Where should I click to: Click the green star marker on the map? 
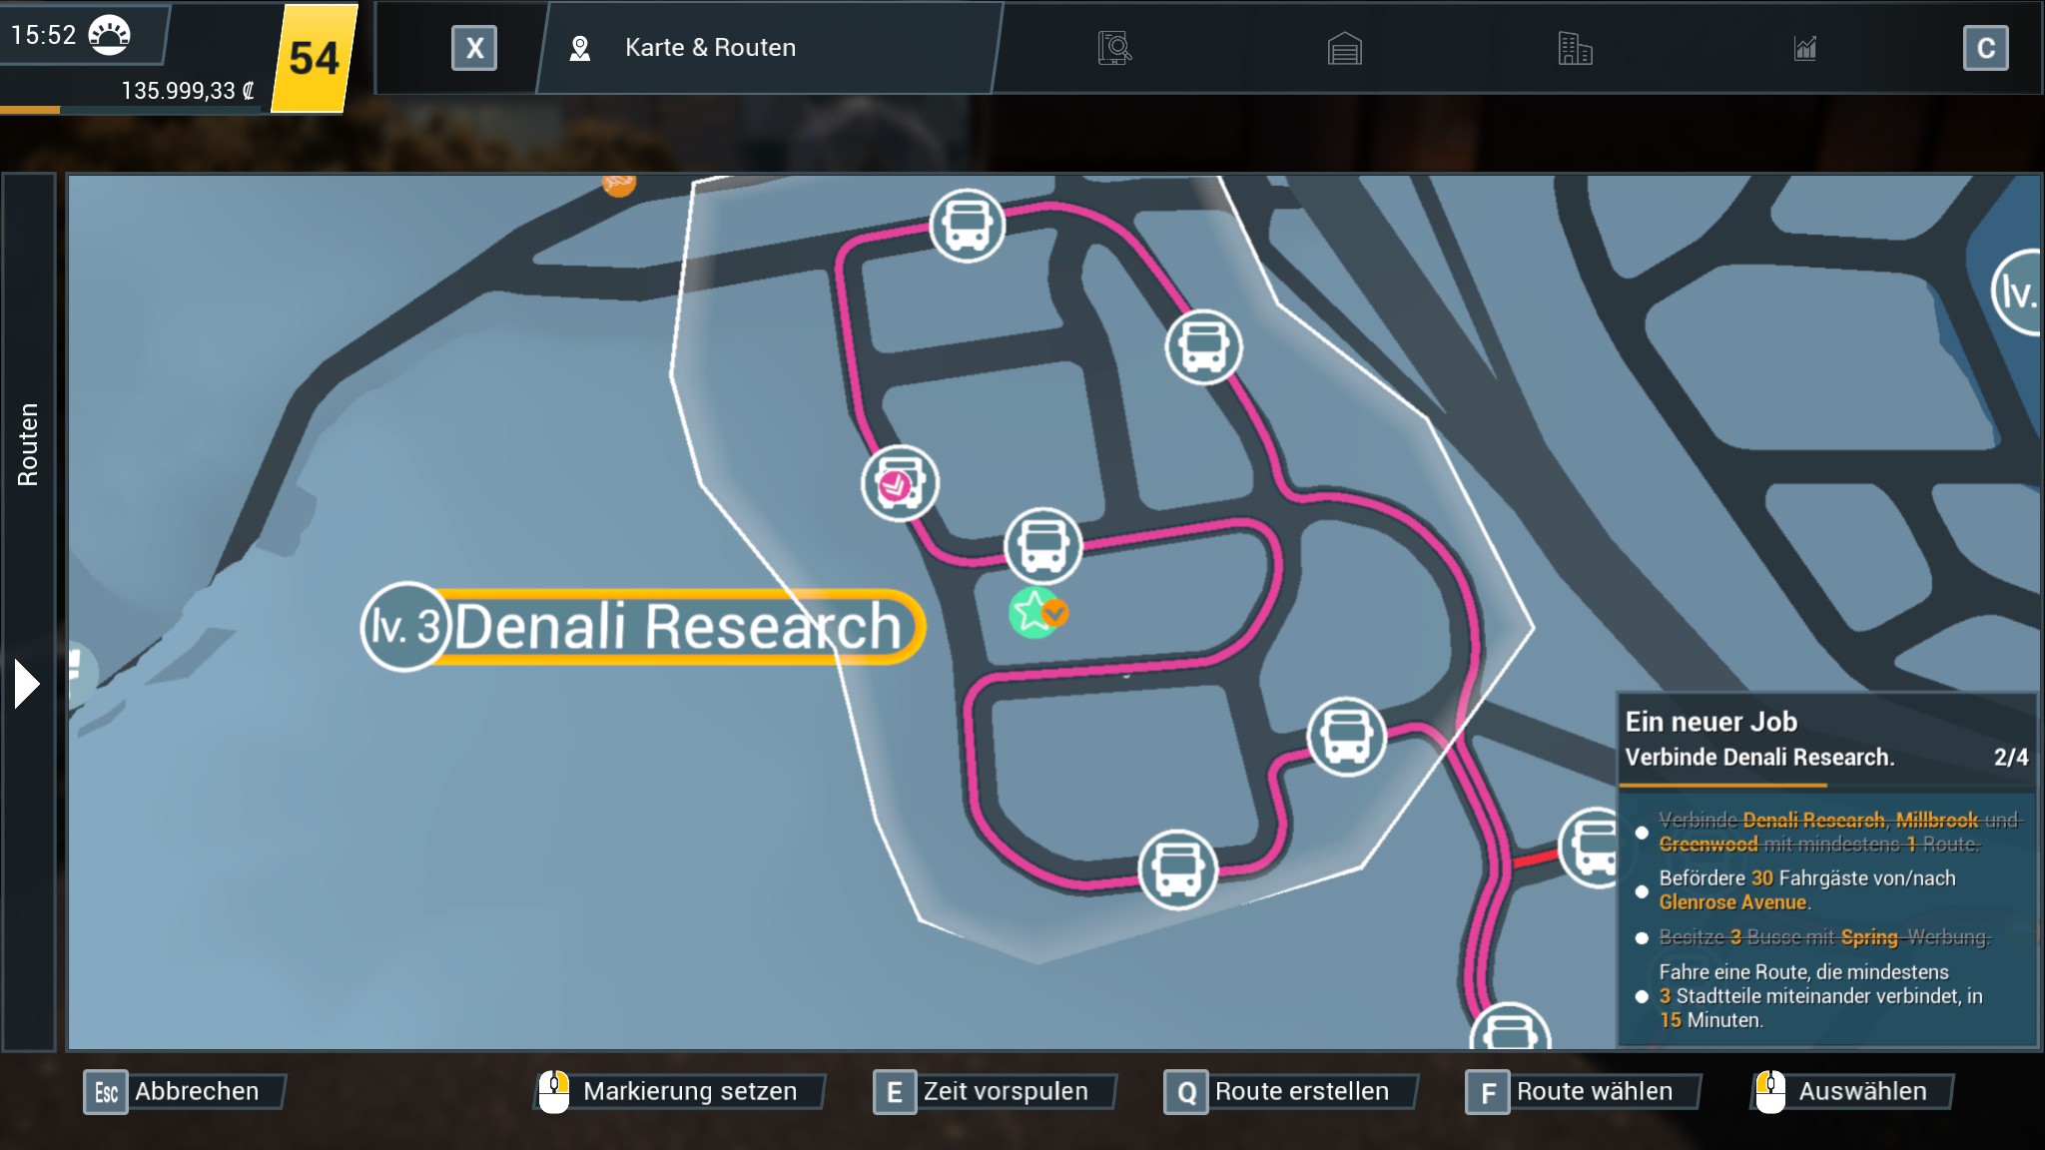(1032, 612)
